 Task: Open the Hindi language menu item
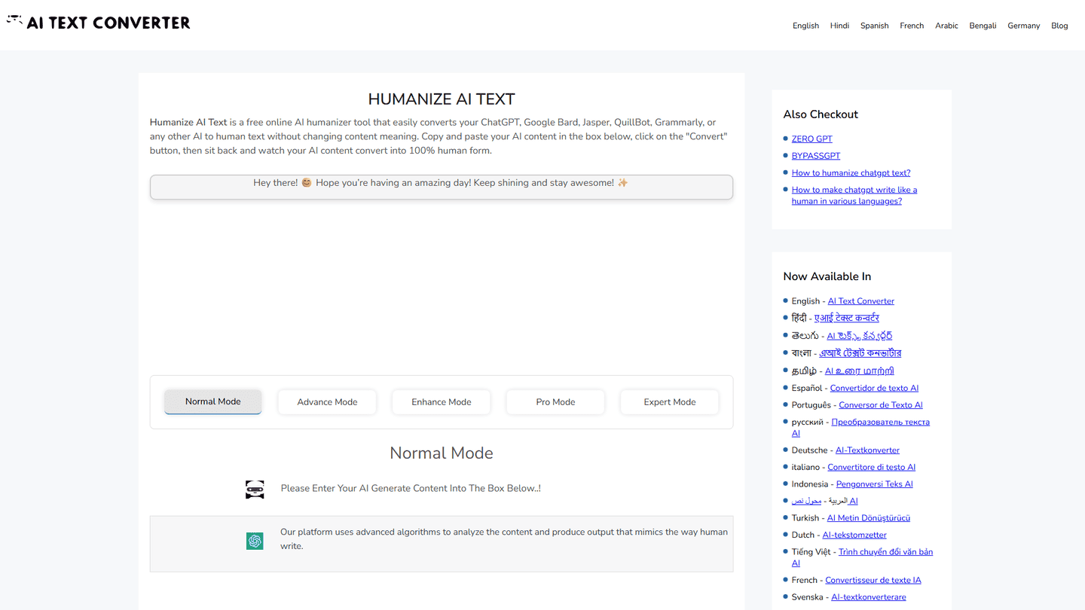pyautogui.click(x=839, y=26)
